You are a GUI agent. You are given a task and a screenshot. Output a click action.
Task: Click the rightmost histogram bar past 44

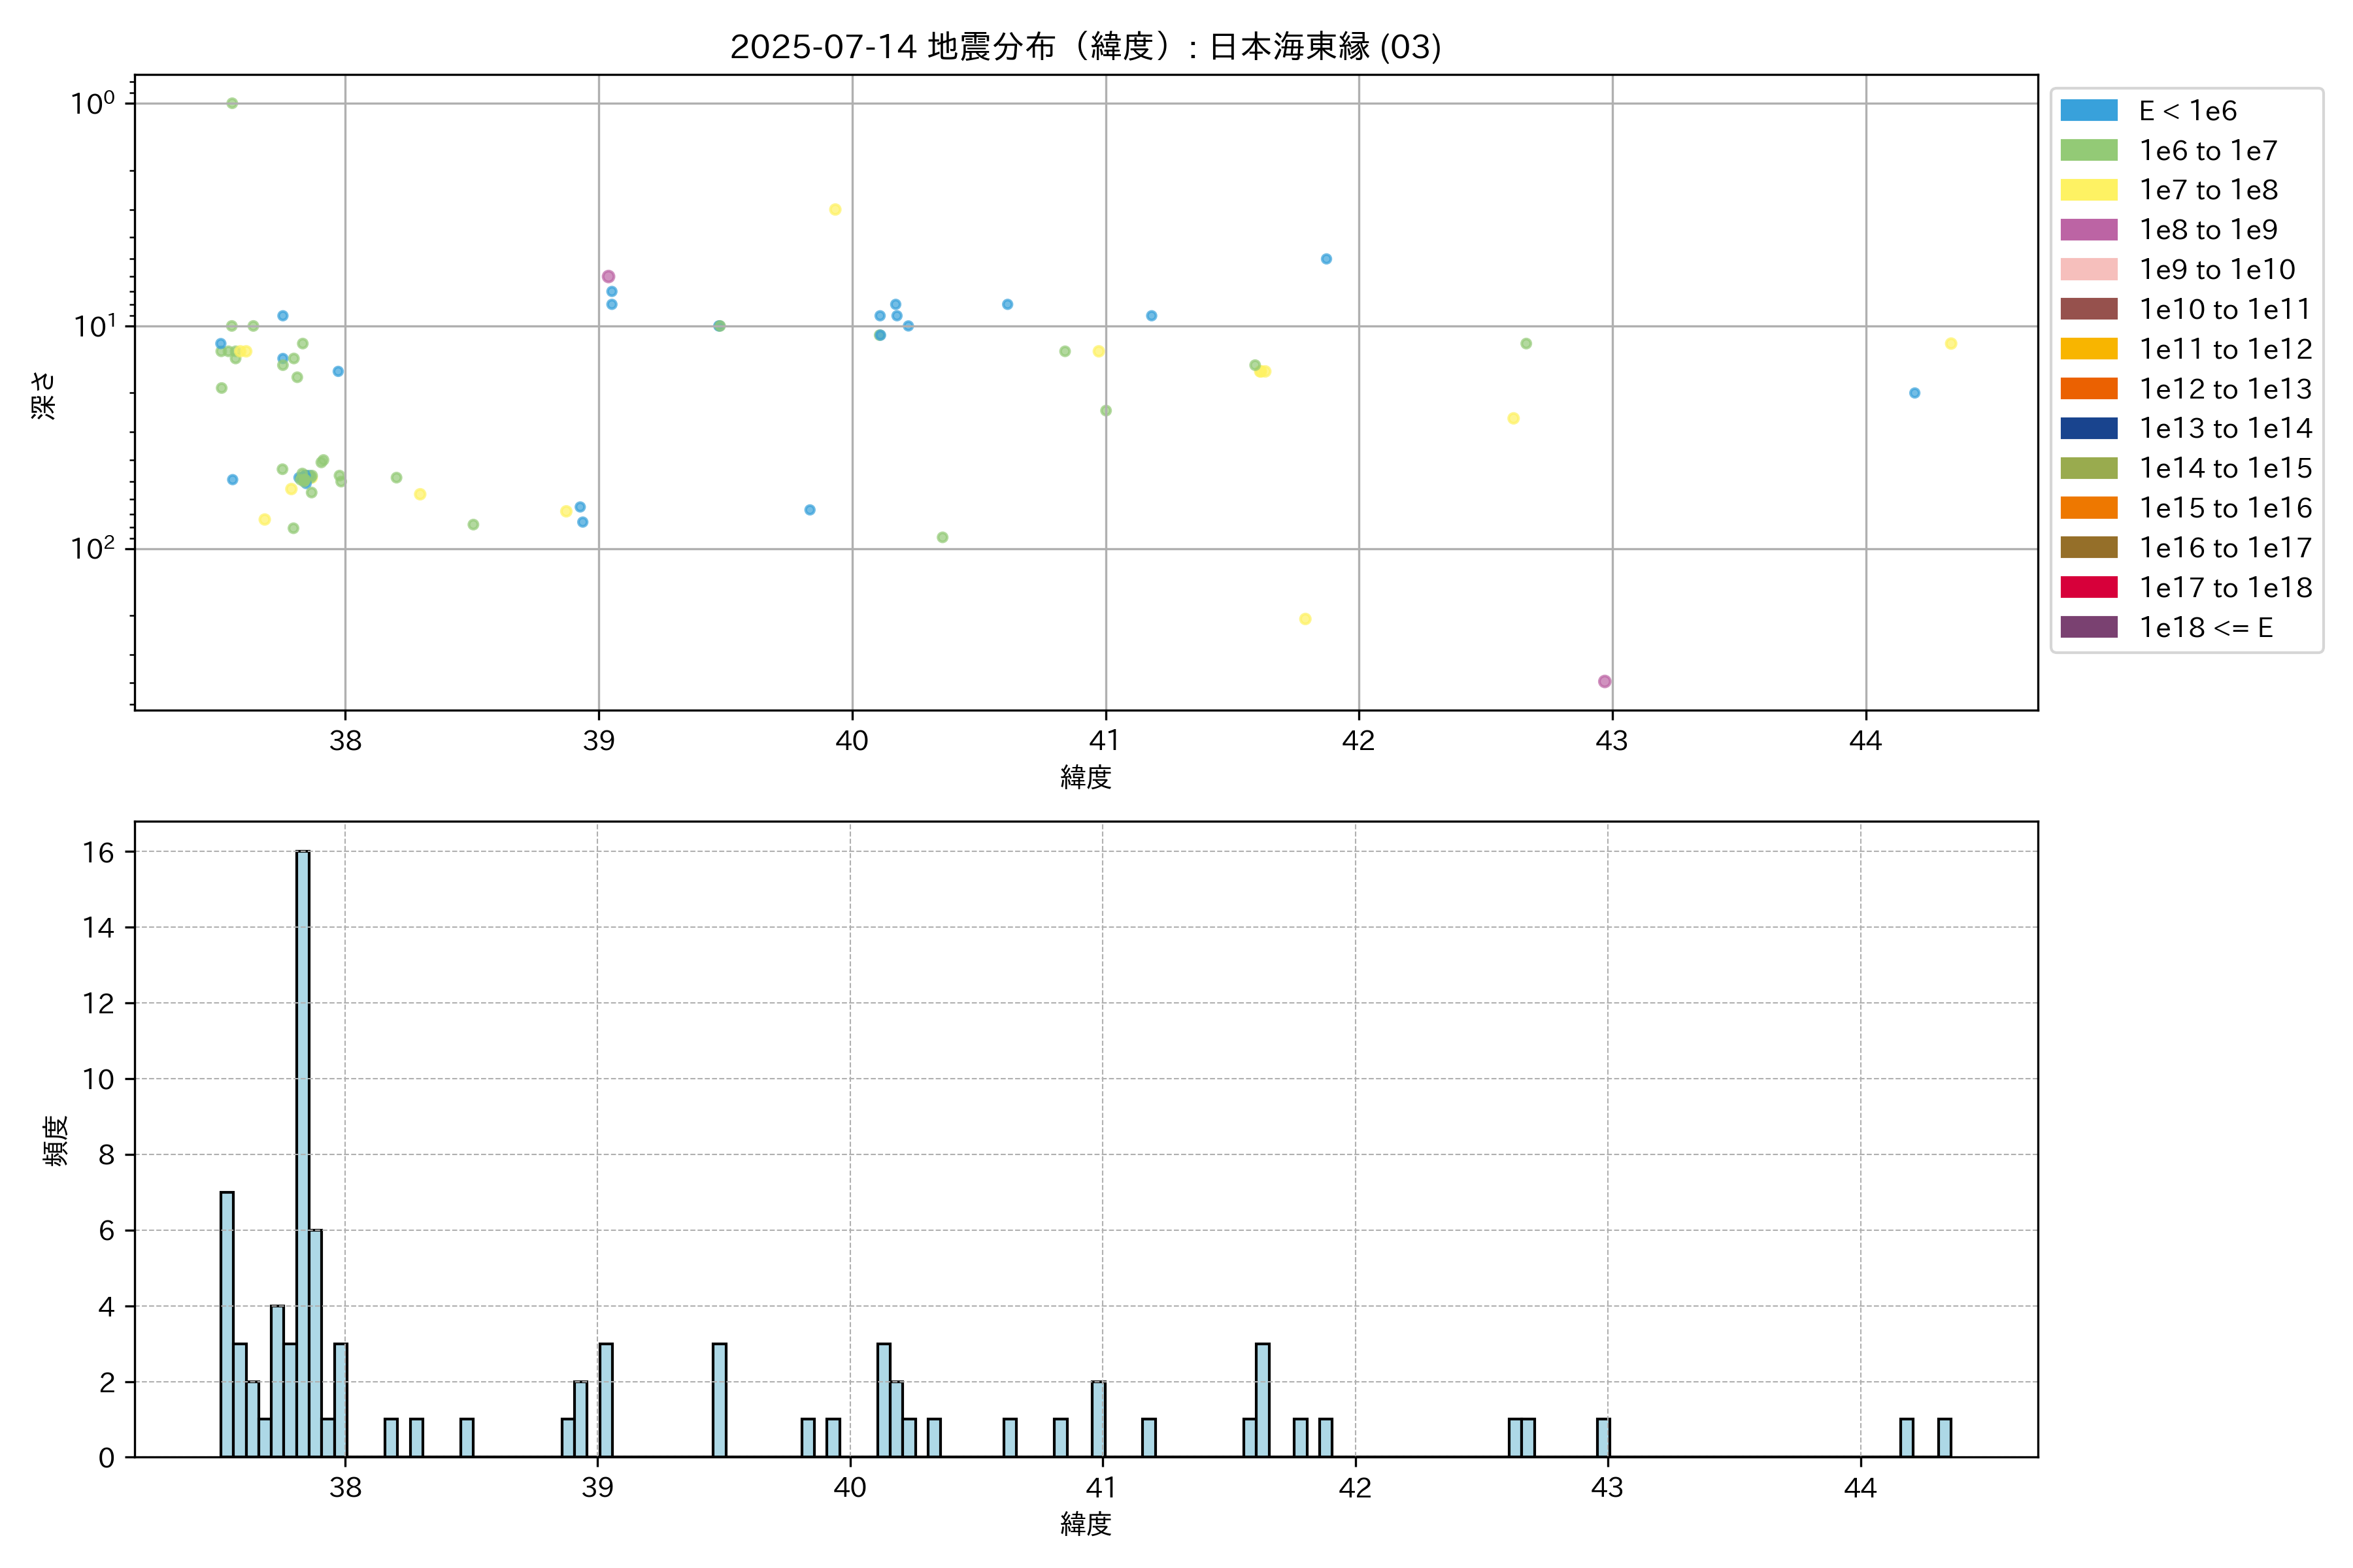tap(1944, 1437)
